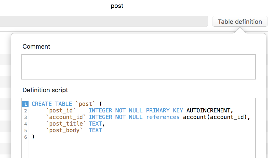Click the TEXT type on the post_body line
Image resolution: width=268 pixels, height=158 pixels.
point(95,130)
